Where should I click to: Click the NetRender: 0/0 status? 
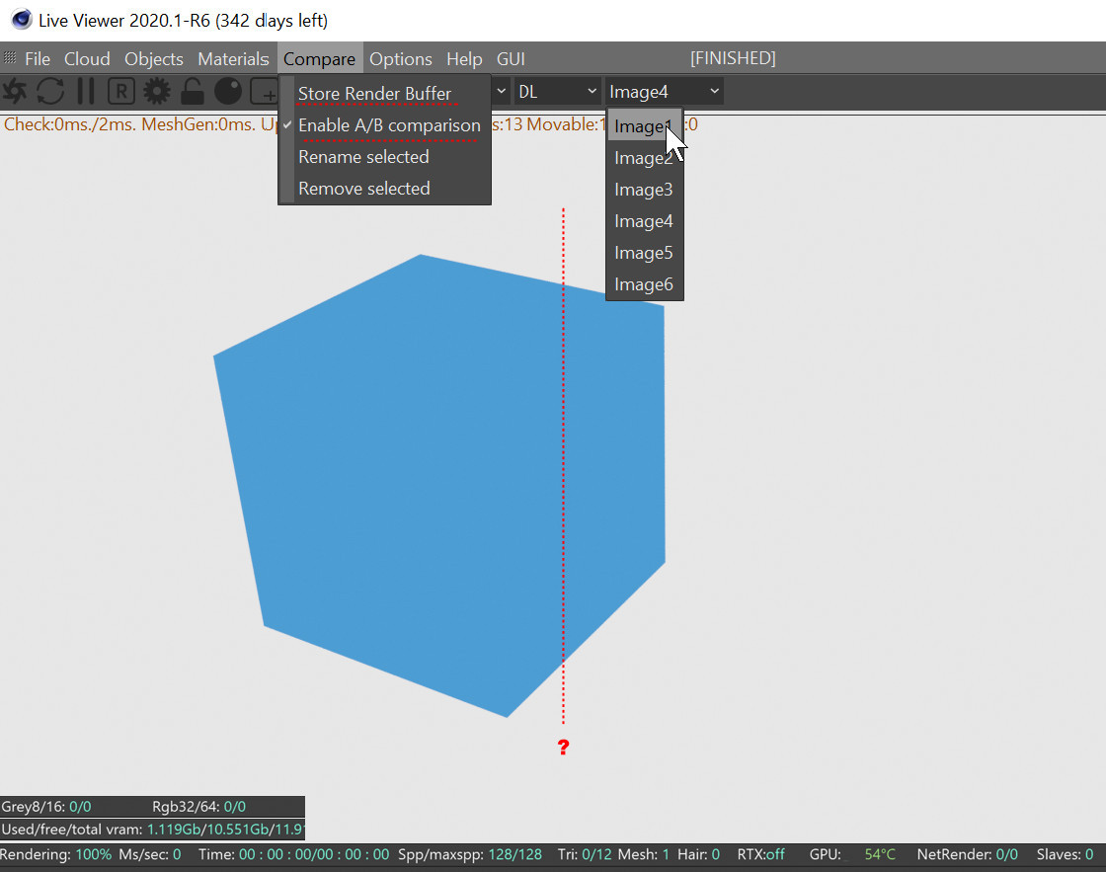[967, 854]
